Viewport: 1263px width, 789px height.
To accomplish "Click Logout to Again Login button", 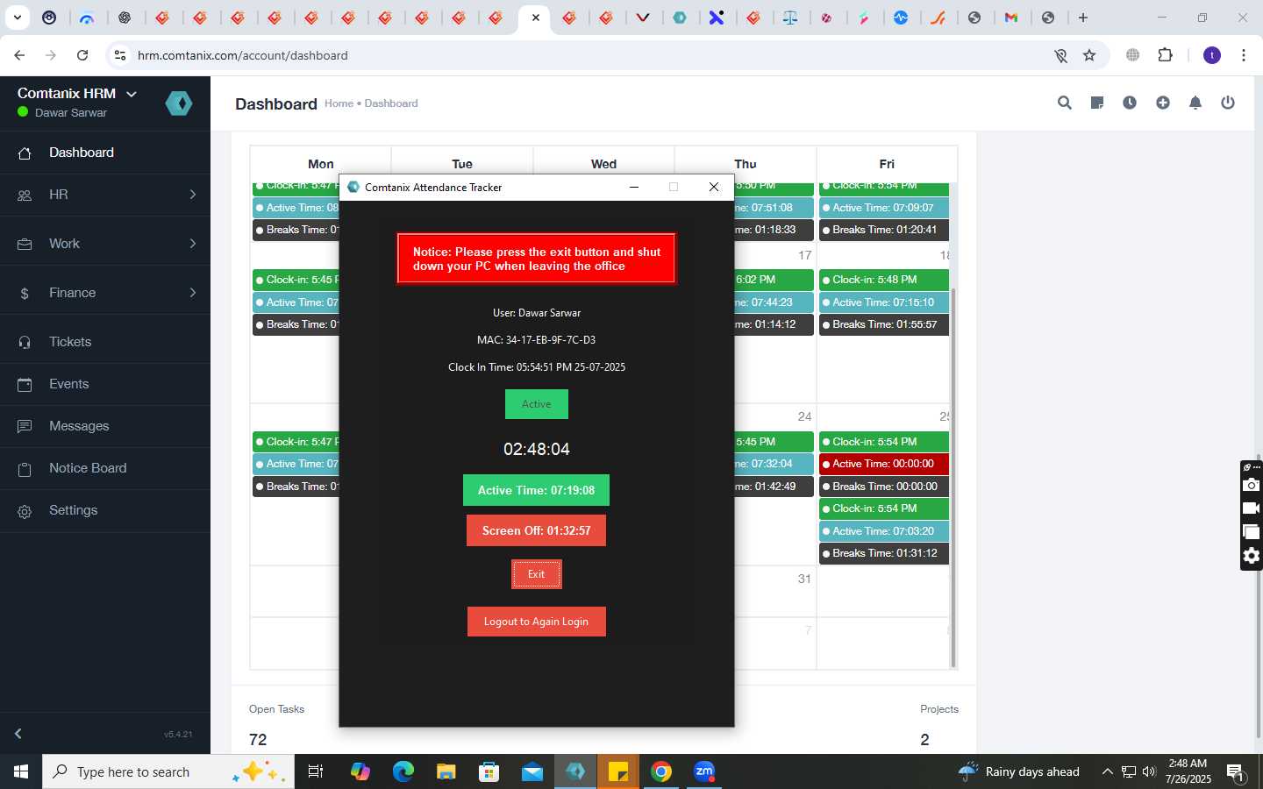I will click(x=536, y=622).
